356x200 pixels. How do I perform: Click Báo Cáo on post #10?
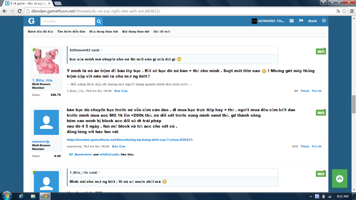pos(119,146)
